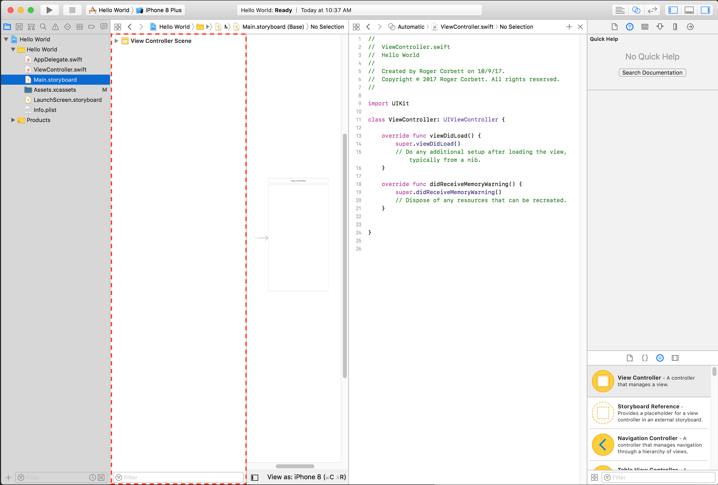Expand the Products folder
This screenshot has height=485, width=718.
tap(13, 120)
